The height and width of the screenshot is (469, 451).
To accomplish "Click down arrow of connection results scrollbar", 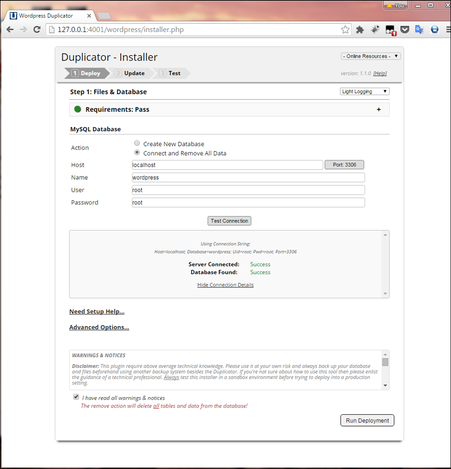I will tap(385, 294).
